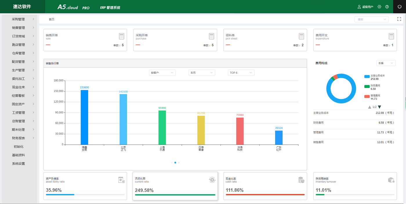Image resolution: width=406 pixels, height=204 pixels.
Task: Click the 海鑫贸易 blue bar in chart
Action: tap(84, 117)
